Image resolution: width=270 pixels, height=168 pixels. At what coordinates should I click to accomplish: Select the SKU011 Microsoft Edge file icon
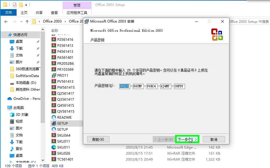pos(54,147)
